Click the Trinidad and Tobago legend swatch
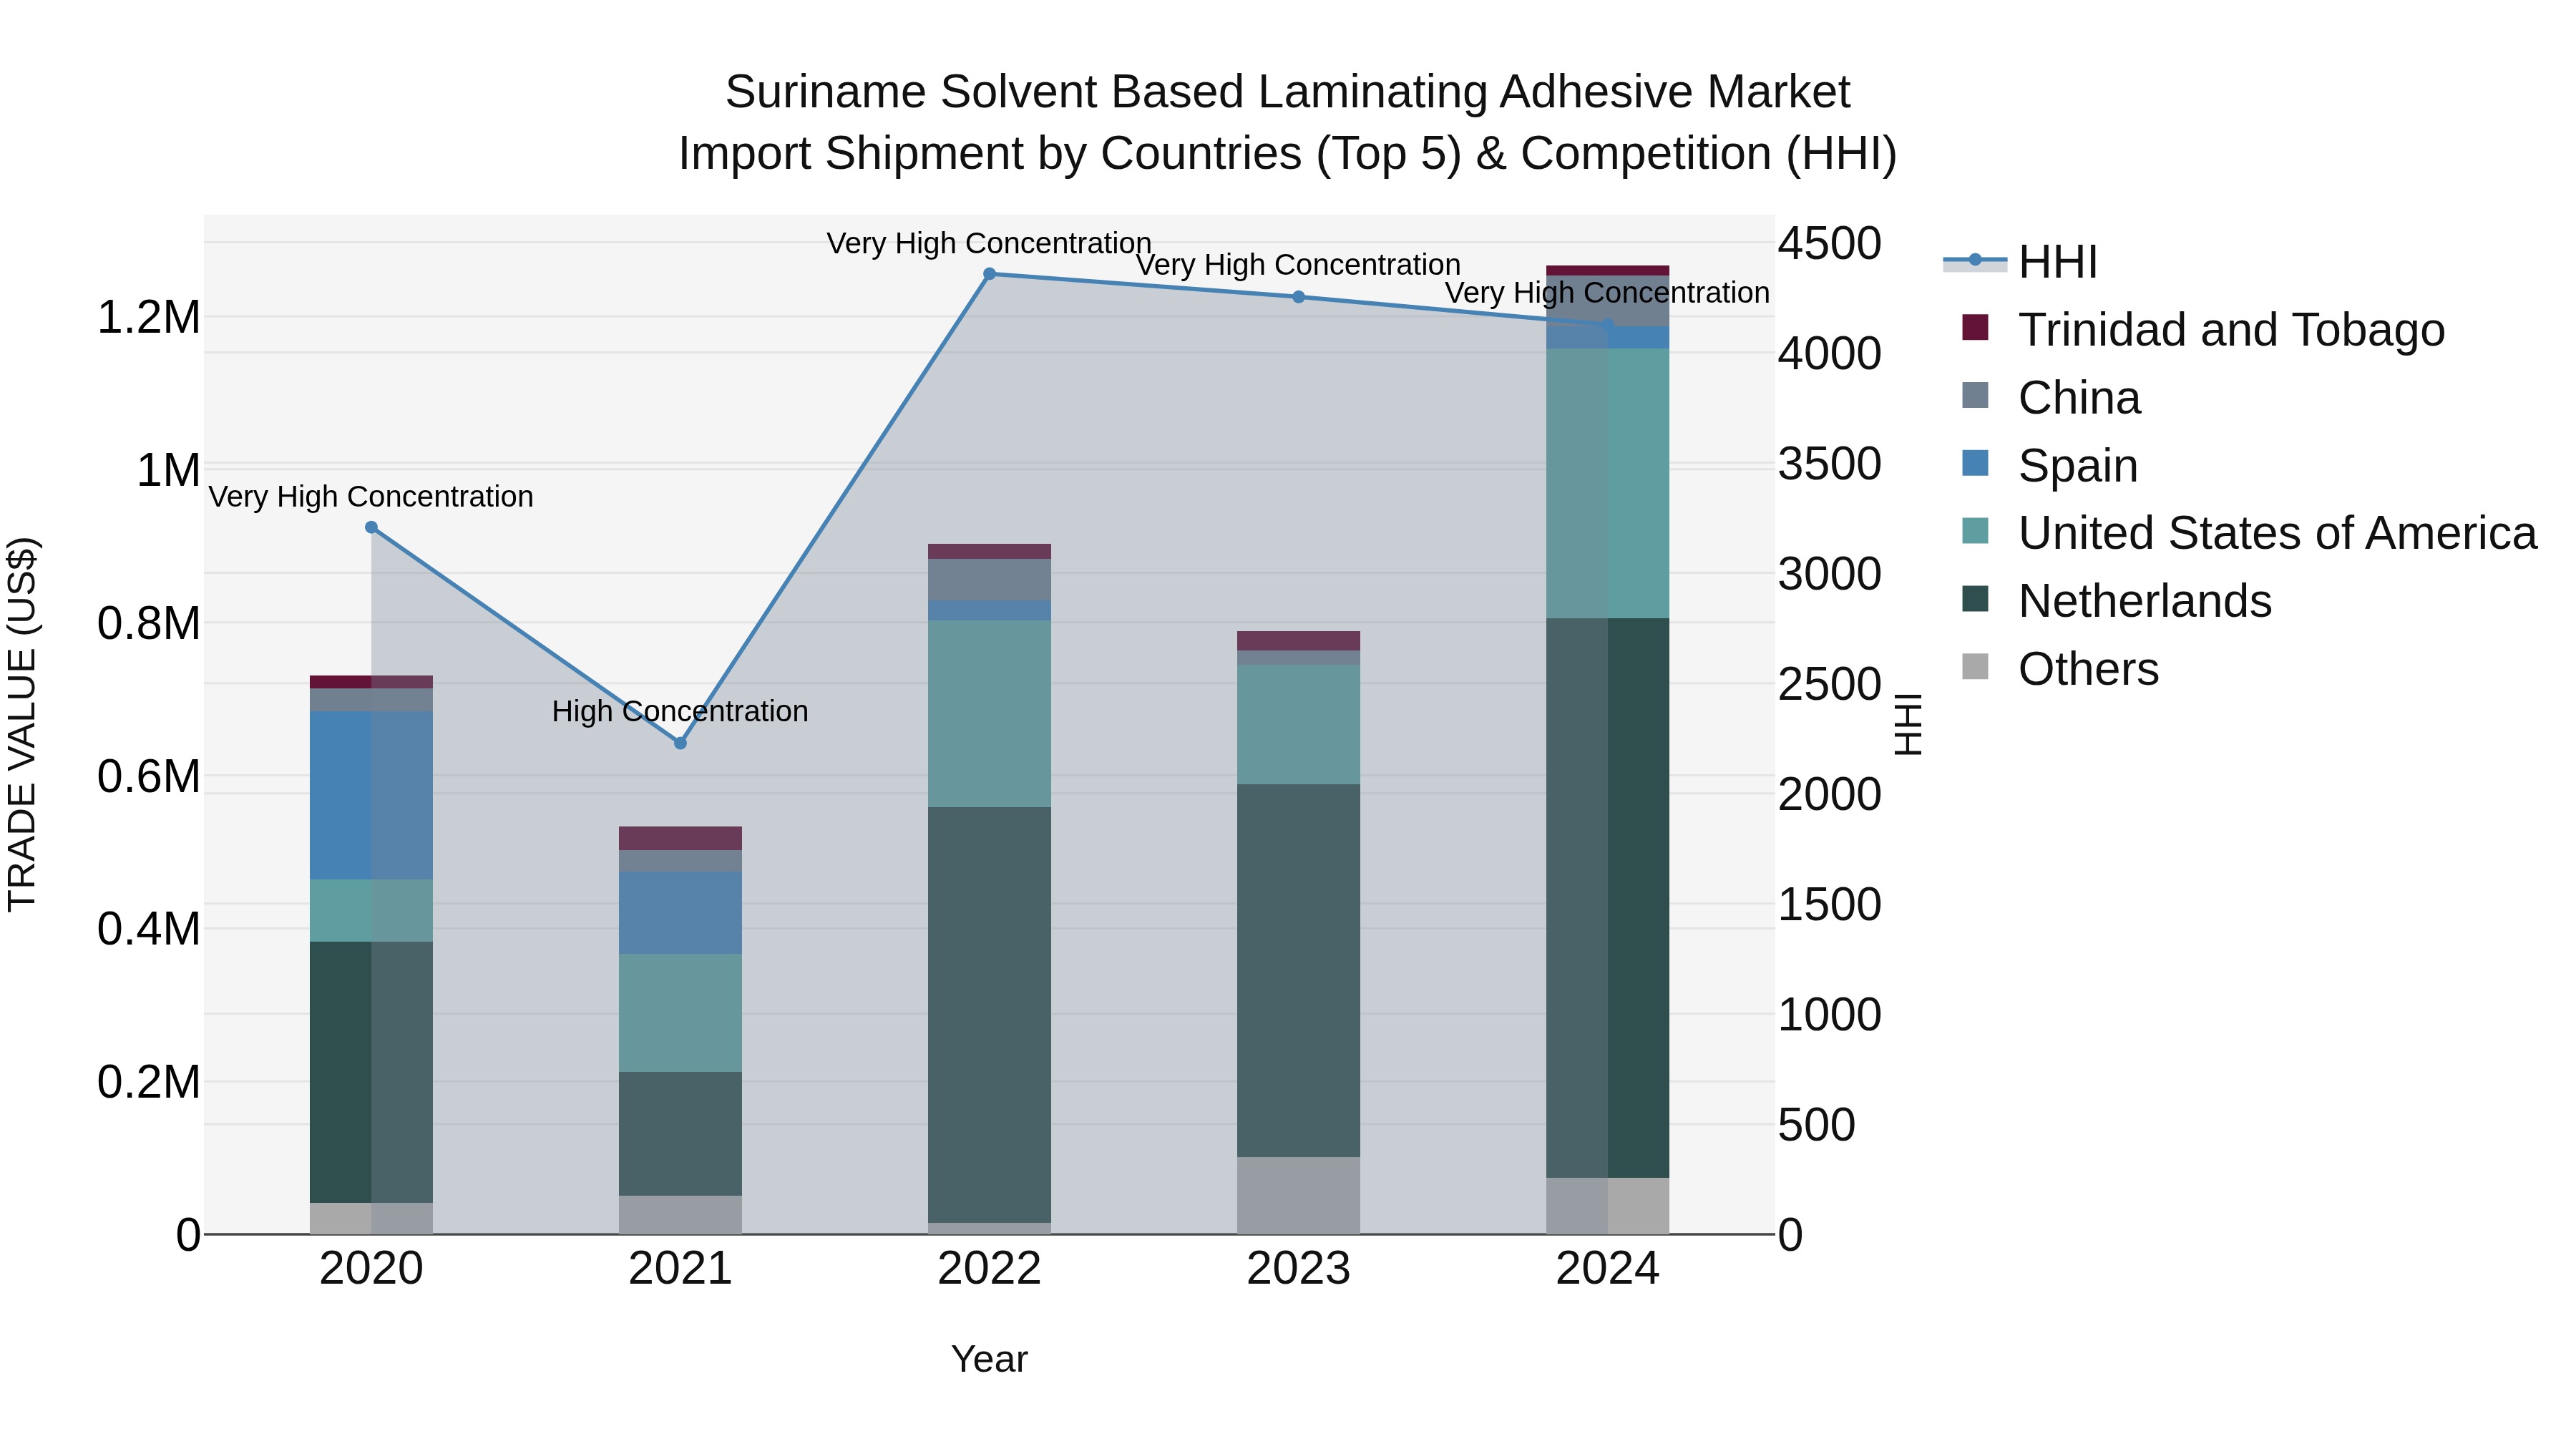 pyautogui.click(x=1975, y=328)
